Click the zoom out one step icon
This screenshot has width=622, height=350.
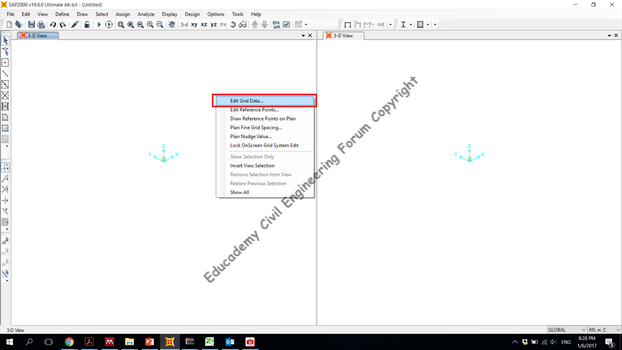(160, 24)
